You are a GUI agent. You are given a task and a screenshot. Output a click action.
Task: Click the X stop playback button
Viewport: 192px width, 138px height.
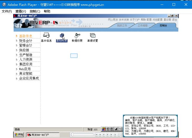pyautogui.click(x=115, y=135)
